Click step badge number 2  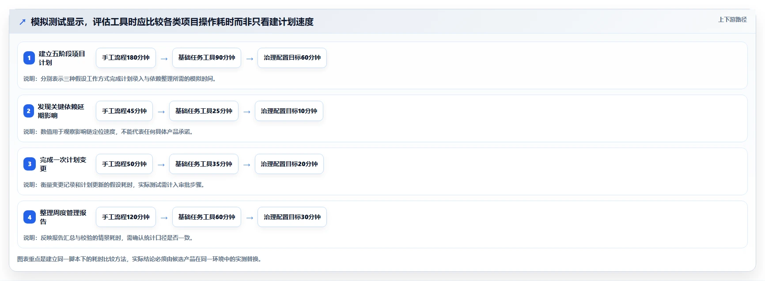click(x=29, y=111)
